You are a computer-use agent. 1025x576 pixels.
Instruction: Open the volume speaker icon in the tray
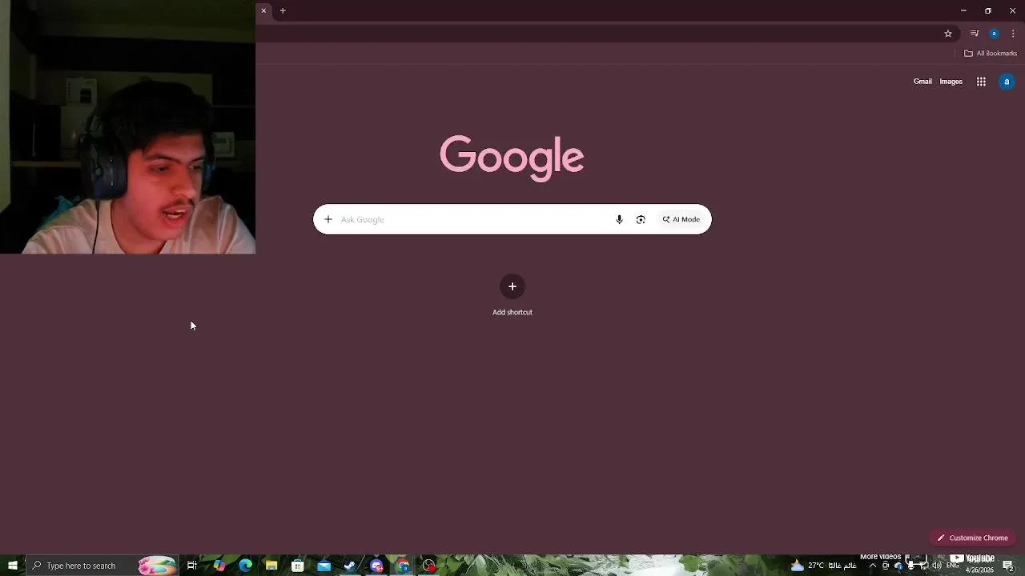point(937,566)
